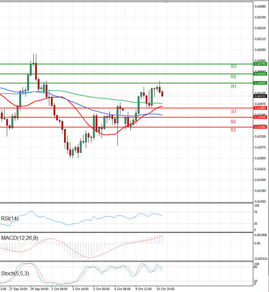Select the current price 0.64132 tag
The image size is (269, 292).
[x=260, y=96]
